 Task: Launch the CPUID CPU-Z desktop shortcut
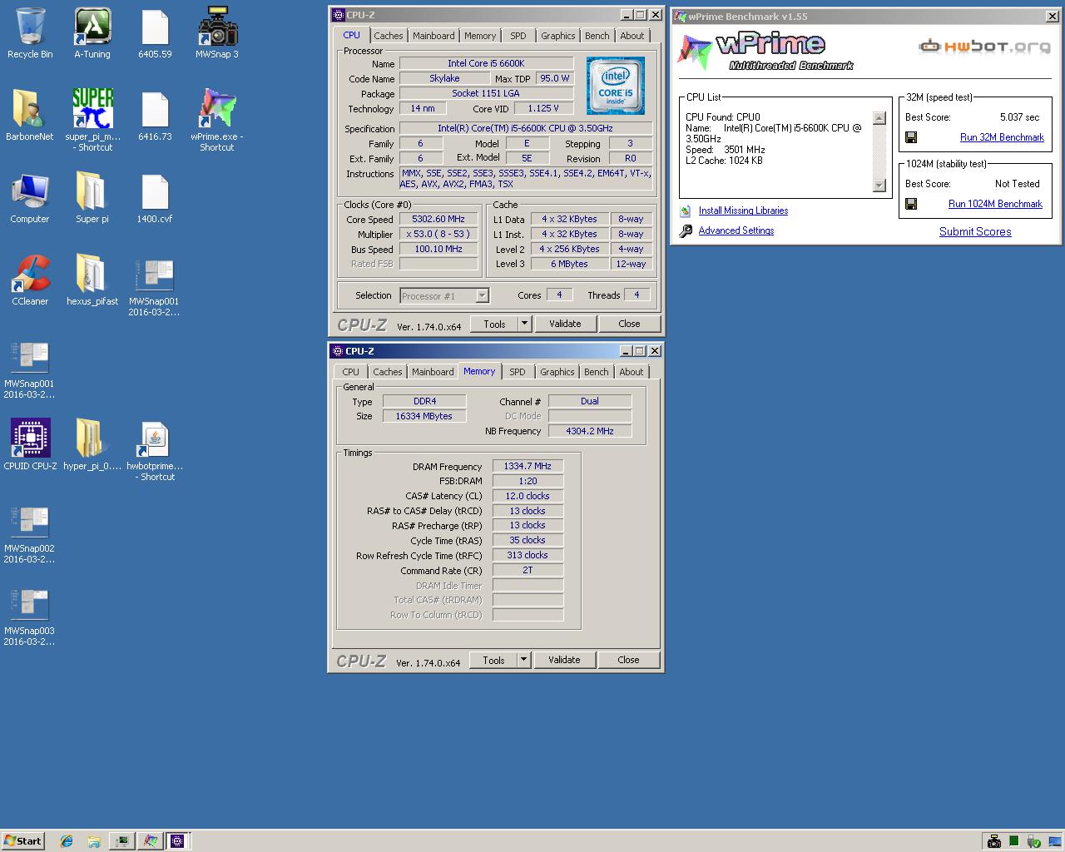pos(30,444)
